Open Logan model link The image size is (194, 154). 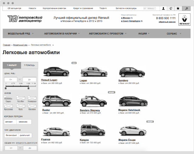[x=83, y=81]
